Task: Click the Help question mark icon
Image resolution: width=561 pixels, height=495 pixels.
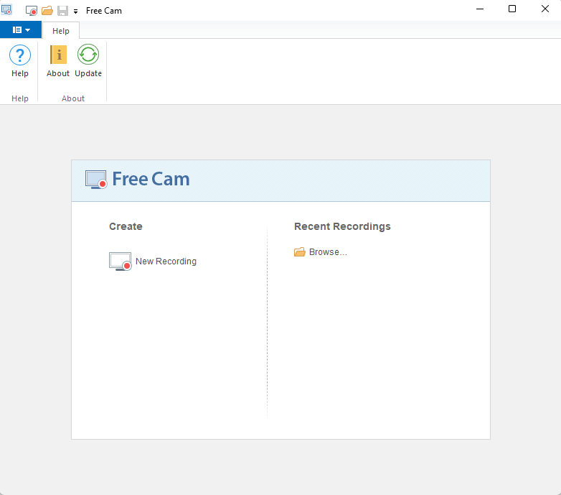Action: click(20, 55)
